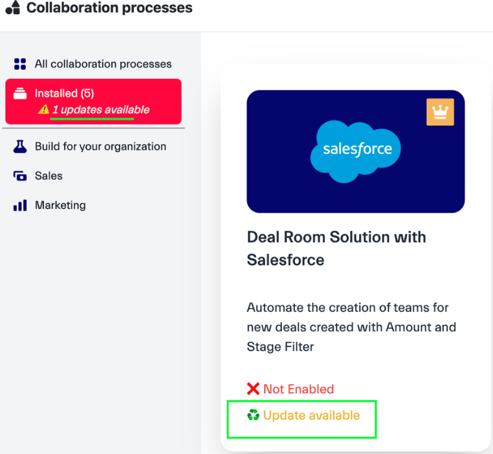Click the Installed stack icon in sidebar
This screenshot has width=493, height=454.
coord(20,94)
